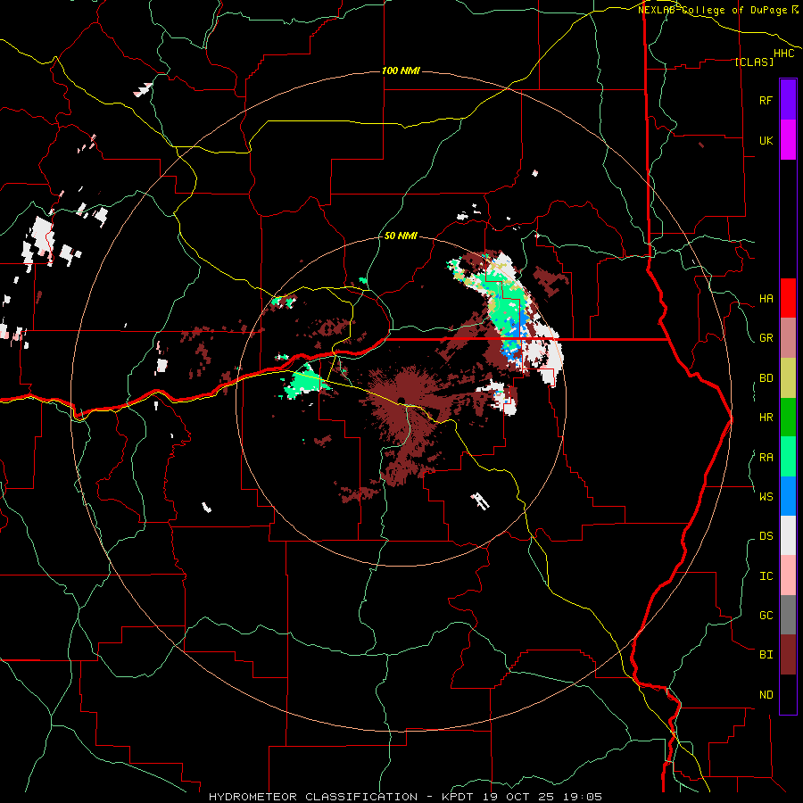803x803 pixels.
Task: Click the DS legend label
Action: 766,536
